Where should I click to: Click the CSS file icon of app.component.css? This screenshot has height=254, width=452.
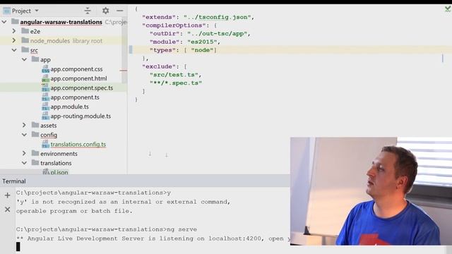(x=45, y=69)
